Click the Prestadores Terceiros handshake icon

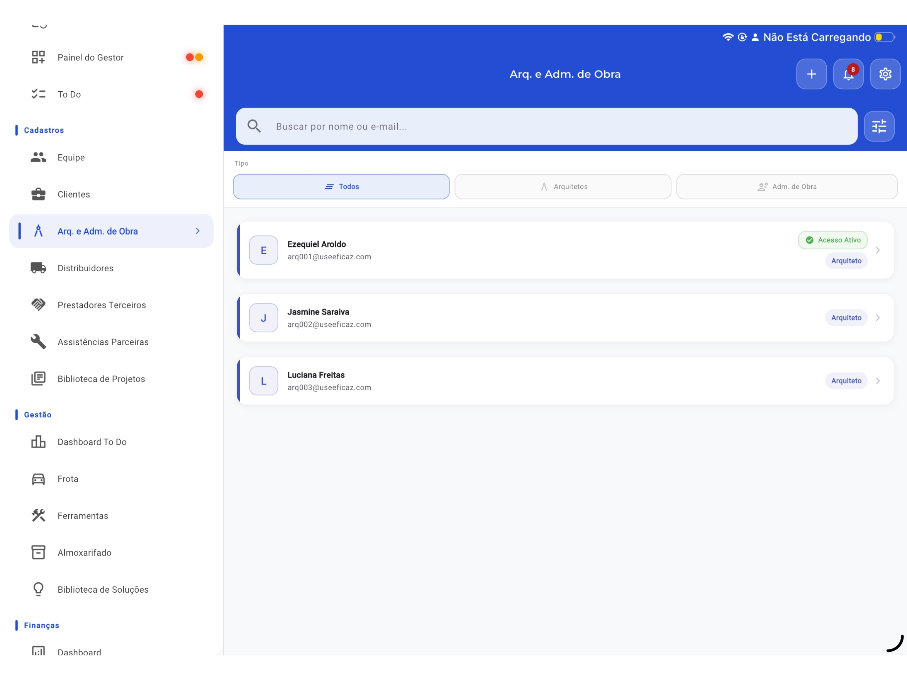pyautogui.click(x=38, y=305)
